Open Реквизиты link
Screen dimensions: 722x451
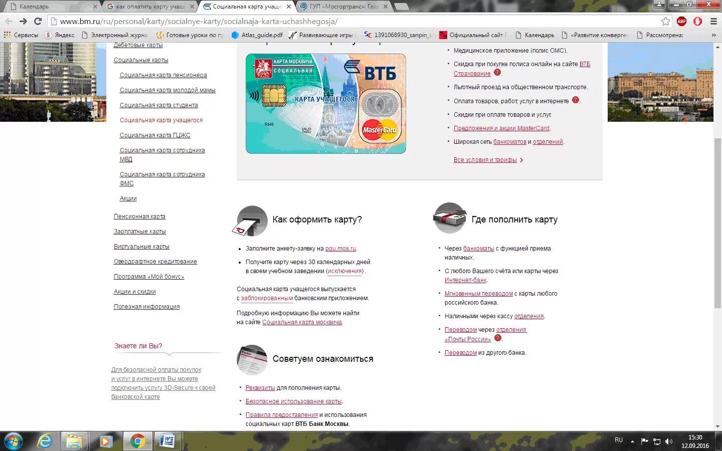pyautogui.click(x=260, y=388)
